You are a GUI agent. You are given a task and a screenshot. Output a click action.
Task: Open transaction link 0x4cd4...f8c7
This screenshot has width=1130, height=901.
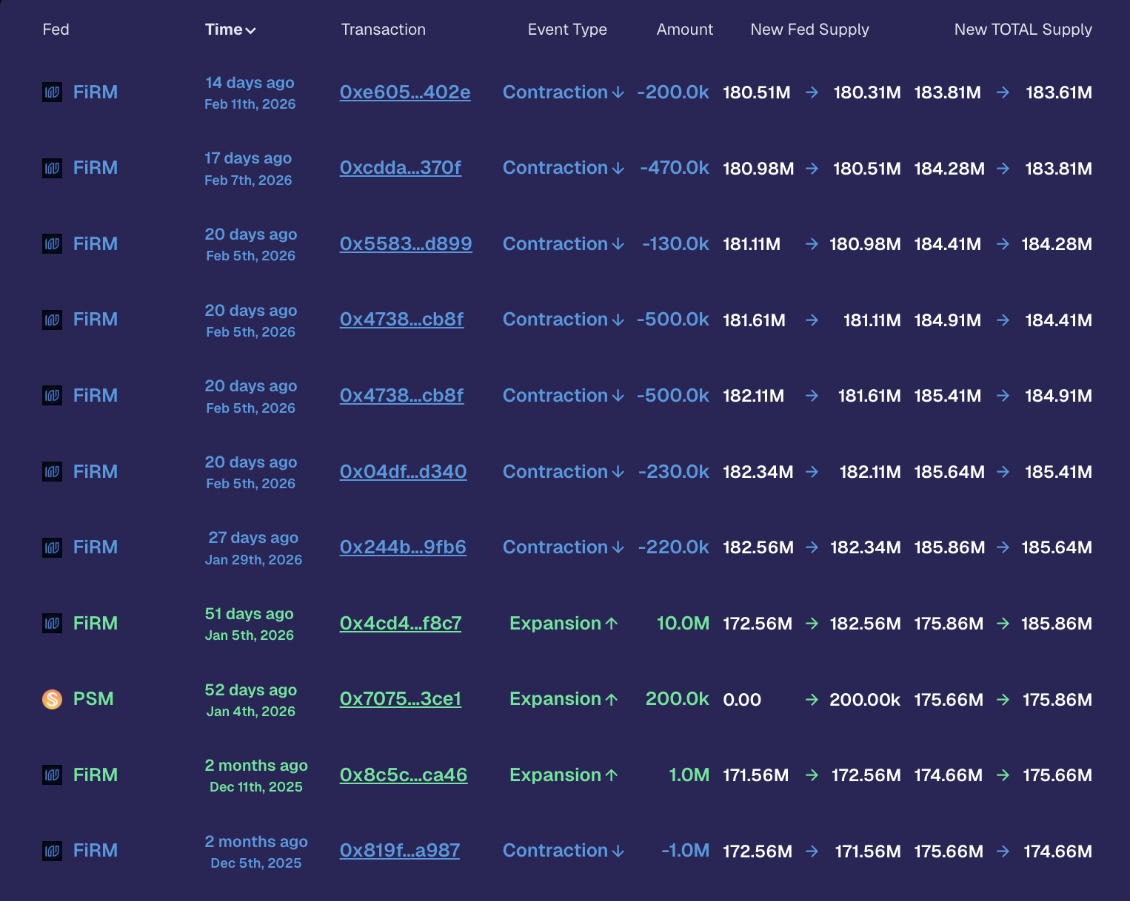click(x=401, y=624)
